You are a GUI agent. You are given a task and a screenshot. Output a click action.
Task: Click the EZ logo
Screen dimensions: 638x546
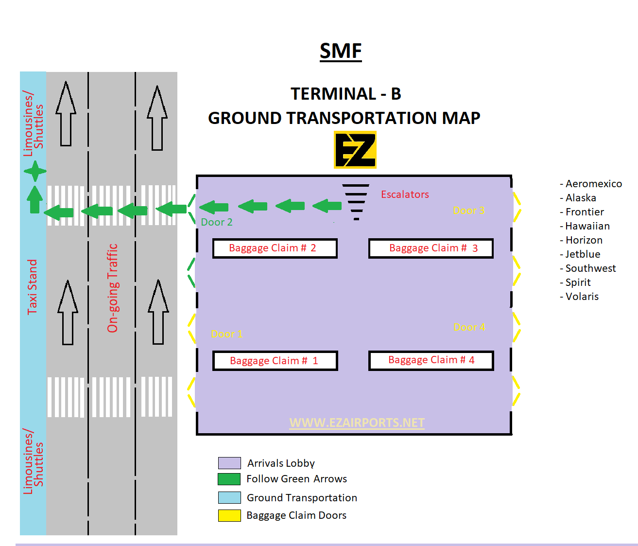(x=355, y=150)
